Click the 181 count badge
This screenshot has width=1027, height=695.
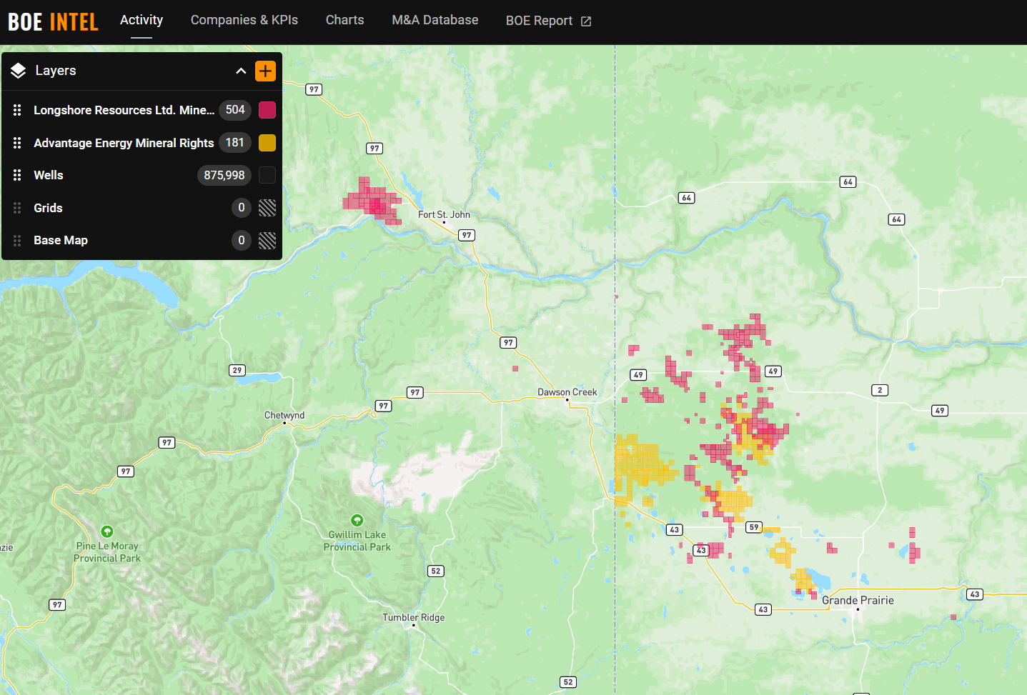(x=235, y=143)
